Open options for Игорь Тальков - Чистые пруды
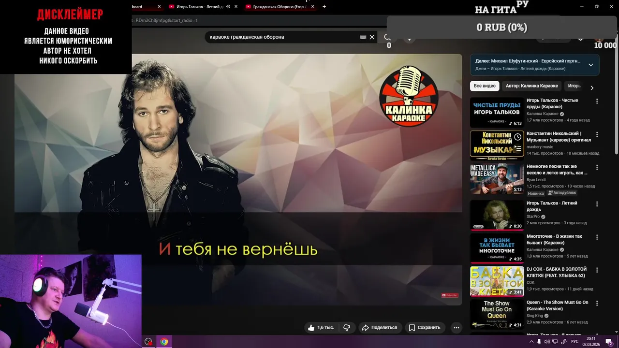The height and width of the screenshot is (348, 619). [x=597, y=101]
